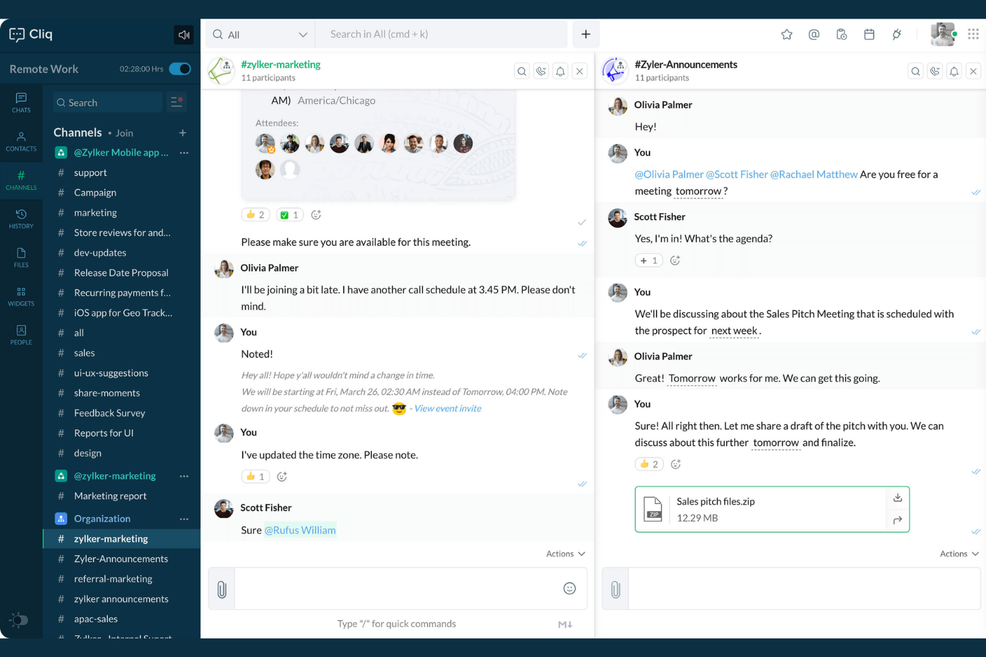The width and height of the screenshot is (986, 657).
Task: Start a call in #zylker-marketing
Action: (541, 71)
